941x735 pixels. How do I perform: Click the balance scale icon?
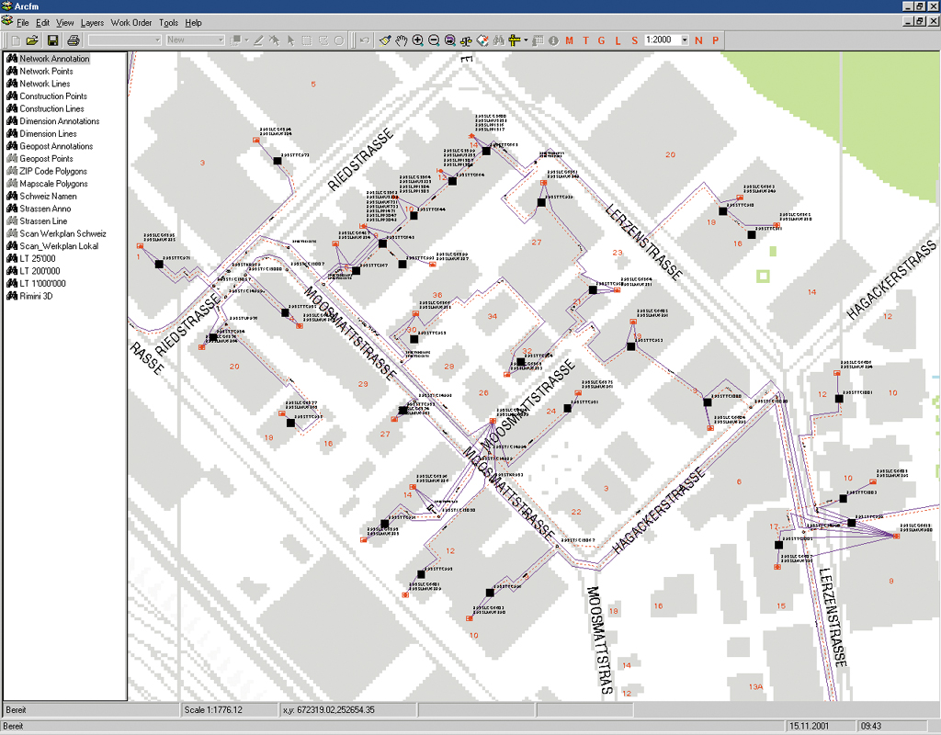click(466, 40)
